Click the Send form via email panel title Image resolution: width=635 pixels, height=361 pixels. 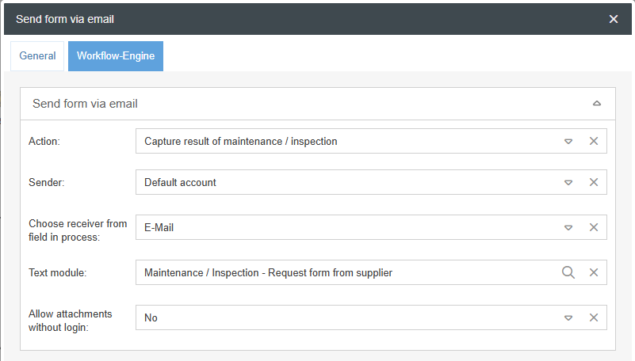(x=86, y=104)
